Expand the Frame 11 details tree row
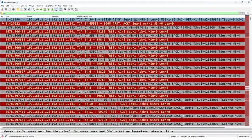Viewport: 252px width, 138px height. pos(2,132)
